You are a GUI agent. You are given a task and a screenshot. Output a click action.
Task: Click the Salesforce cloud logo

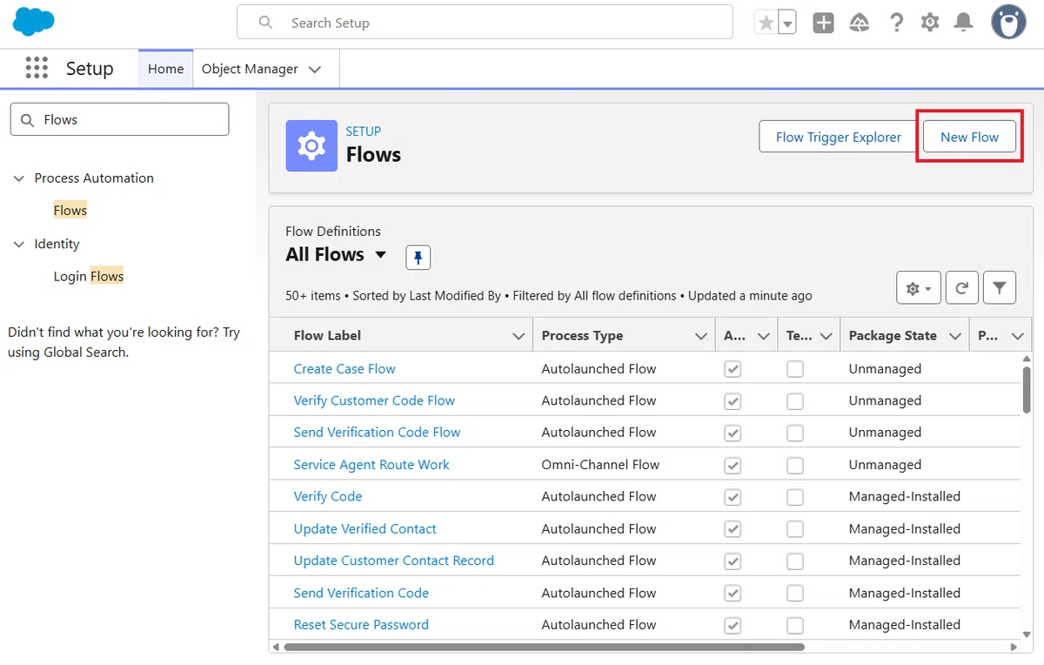pyautogui.click(x=34, y=22)
